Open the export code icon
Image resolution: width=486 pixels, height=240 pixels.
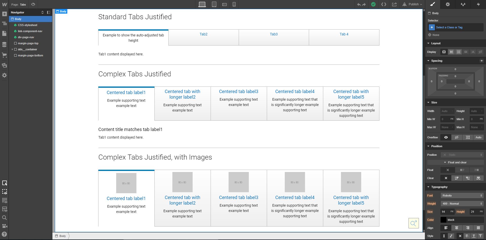click(x=384, y=4)
